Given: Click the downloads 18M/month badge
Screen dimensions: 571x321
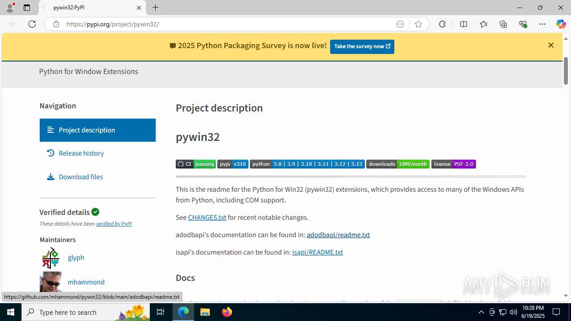Looking at the screenshot, I should pos(398,164).
